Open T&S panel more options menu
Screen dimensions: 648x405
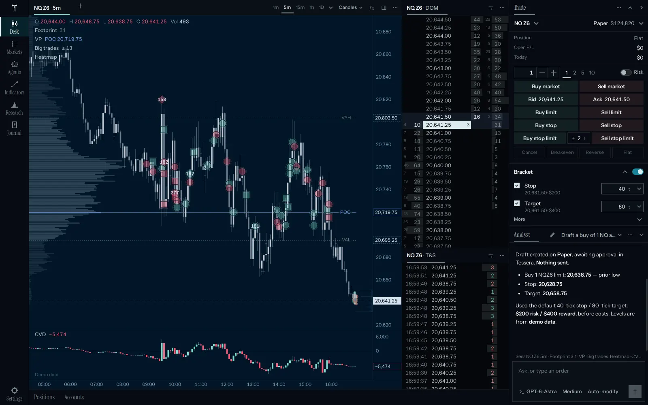502,256
